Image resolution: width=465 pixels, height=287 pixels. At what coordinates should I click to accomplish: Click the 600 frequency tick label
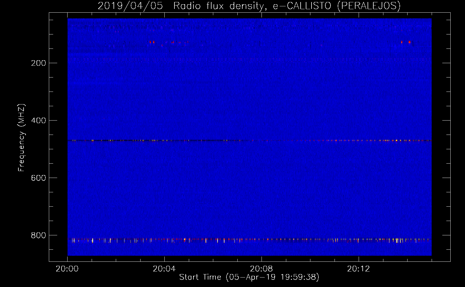(x=39, y=178)
